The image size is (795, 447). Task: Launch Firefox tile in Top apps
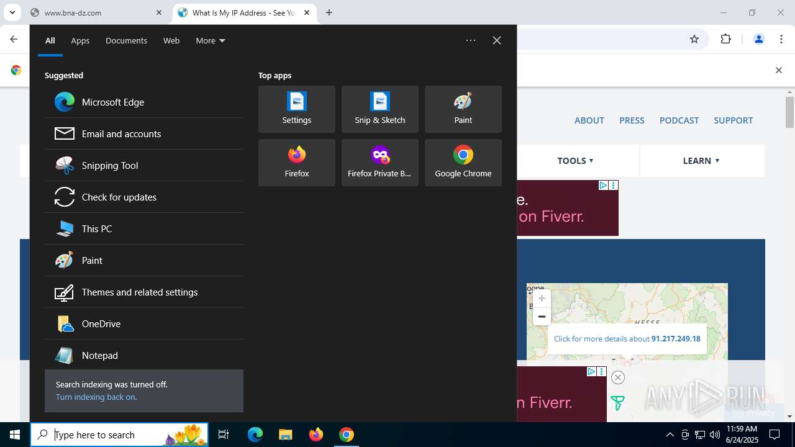297,163
